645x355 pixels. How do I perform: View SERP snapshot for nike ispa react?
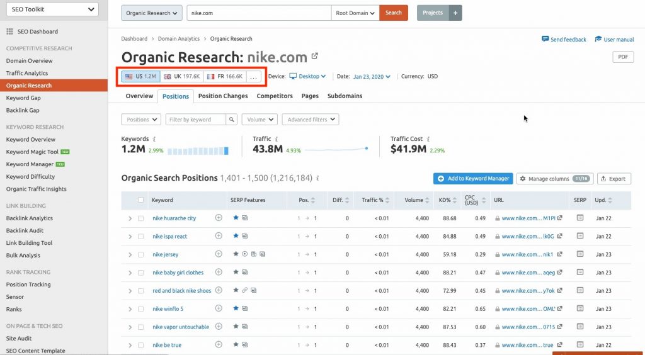pos(580,236)
